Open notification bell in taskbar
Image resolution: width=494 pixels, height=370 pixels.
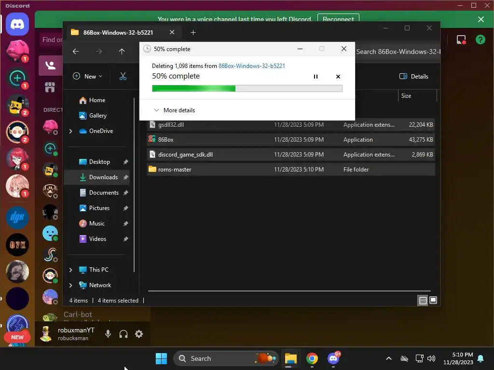click(481, 358)
